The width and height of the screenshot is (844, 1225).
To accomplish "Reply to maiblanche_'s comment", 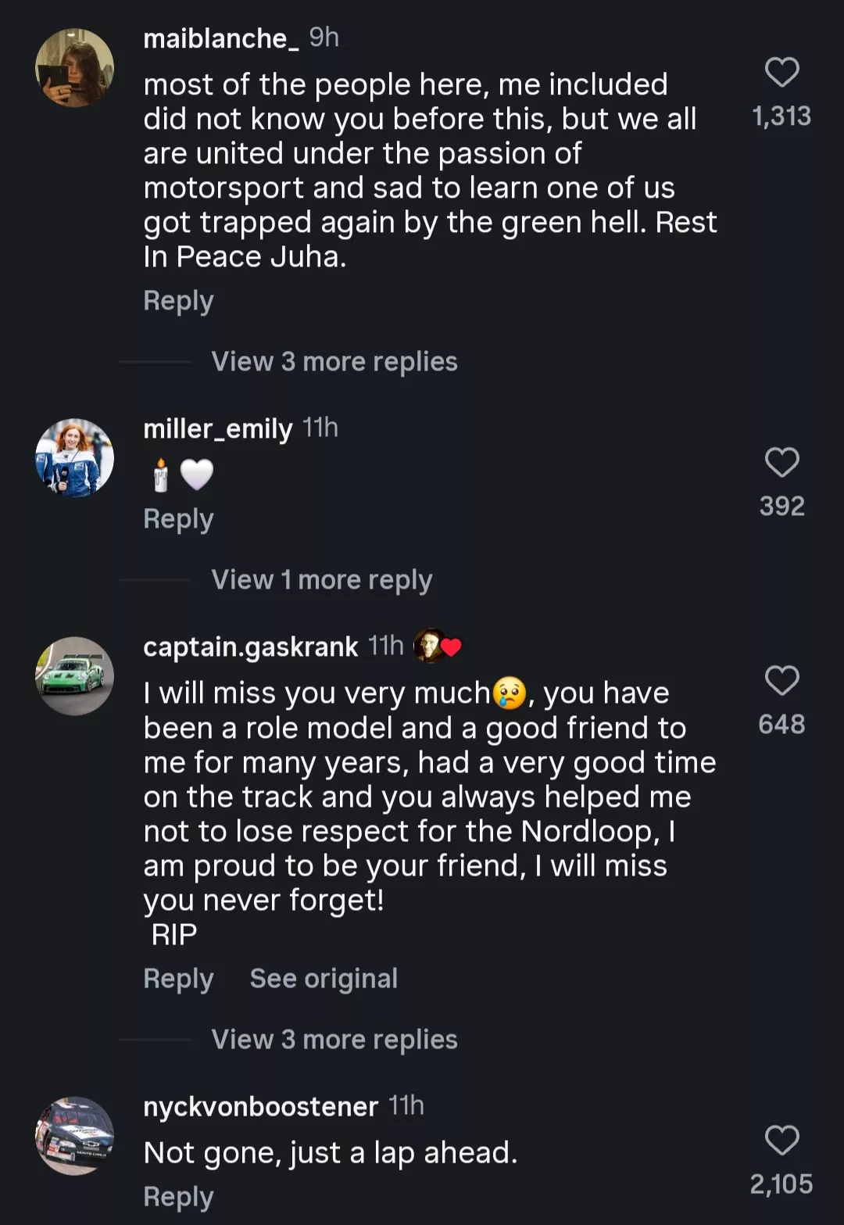I will click(x=178, y=301).
